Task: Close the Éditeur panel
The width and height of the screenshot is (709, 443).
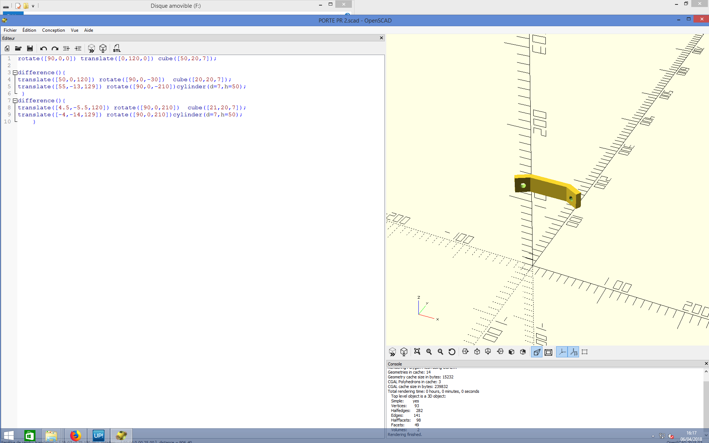Action: tap(381, 38)
